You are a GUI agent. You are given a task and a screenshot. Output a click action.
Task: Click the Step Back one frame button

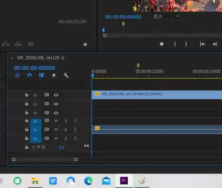pos(215,44)
